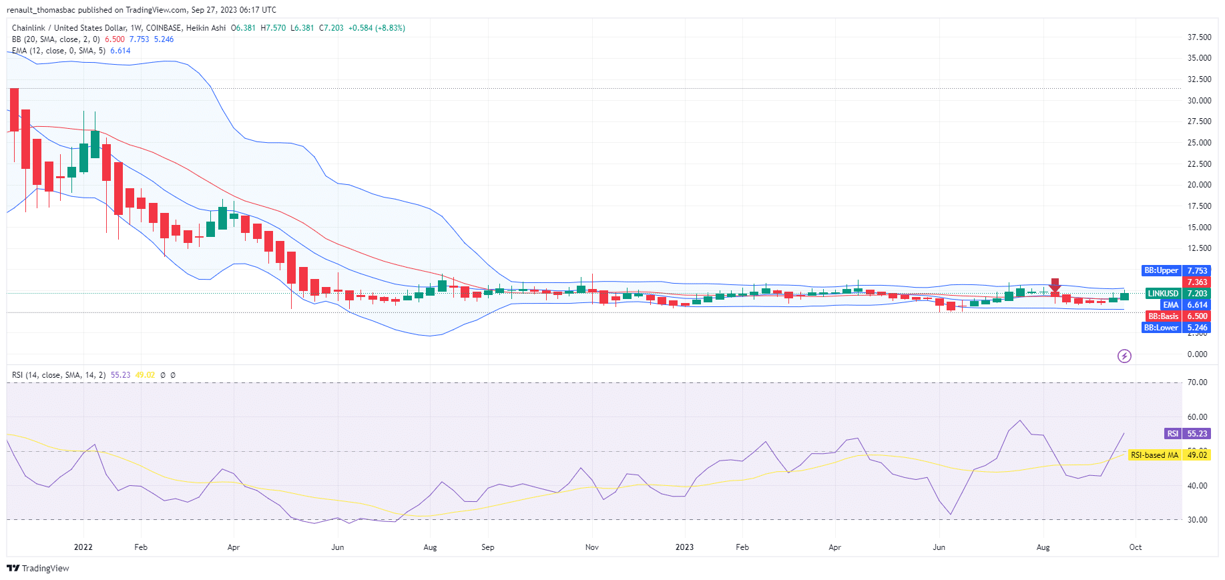This screenshot has width=1225, height=580.
Task: Click the 2022 label on time axis
Action: (83, 547)
